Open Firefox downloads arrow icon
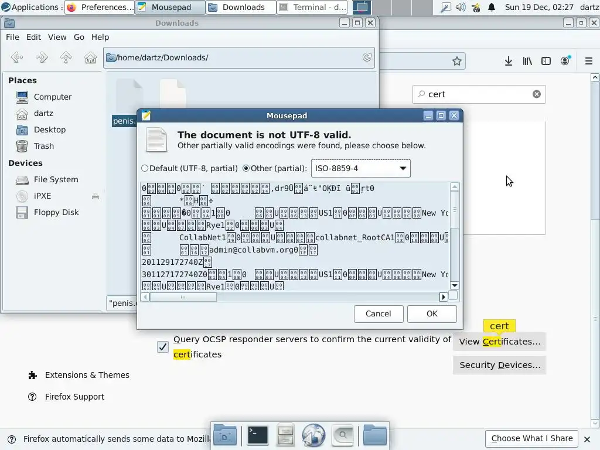The width and height of the screenshot is (600, 450). coord(508,61)
